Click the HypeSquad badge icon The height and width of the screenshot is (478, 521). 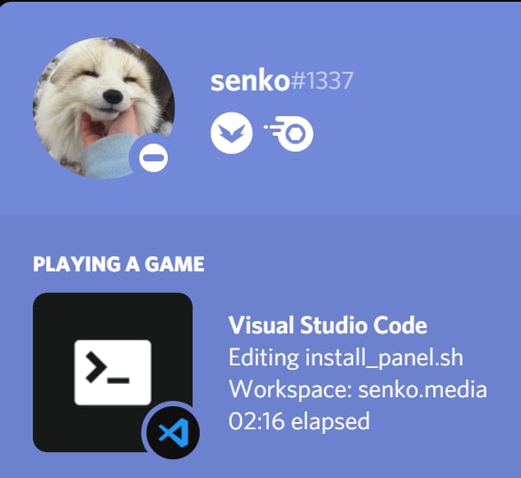pos(232,133)
